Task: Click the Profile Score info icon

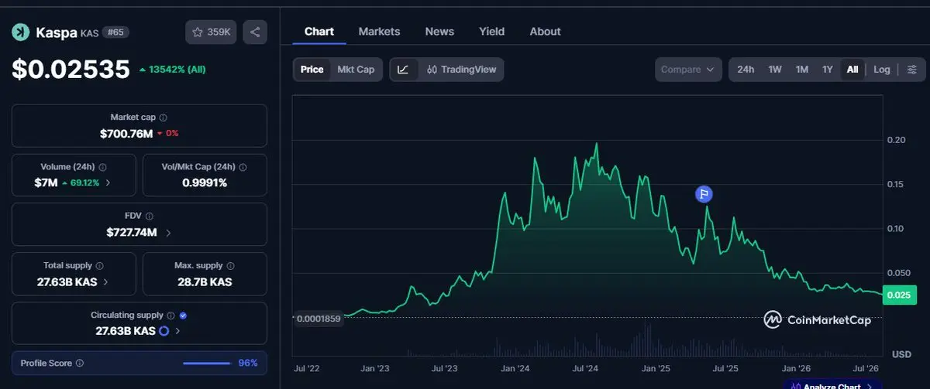Action: [80, 363]
